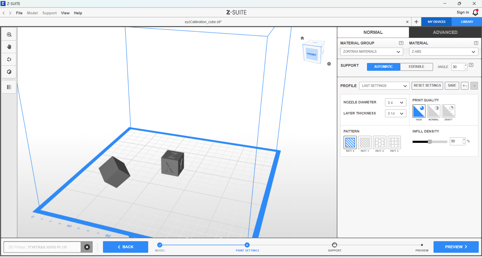Select HIGH print quality
This screenshot has width=482, height=258.
point(419,111)
